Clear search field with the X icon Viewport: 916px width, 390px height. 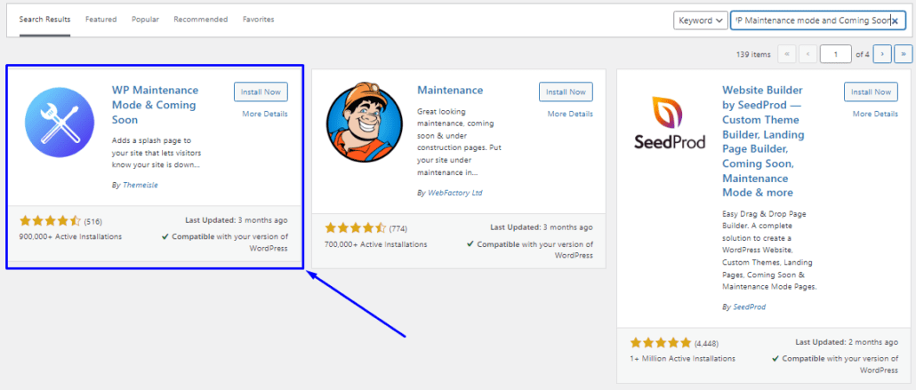pyautogui.click(x=895, y=20)
